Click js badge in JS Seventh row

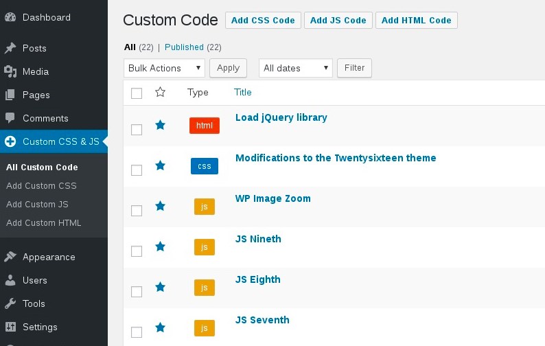coord(205,328)
